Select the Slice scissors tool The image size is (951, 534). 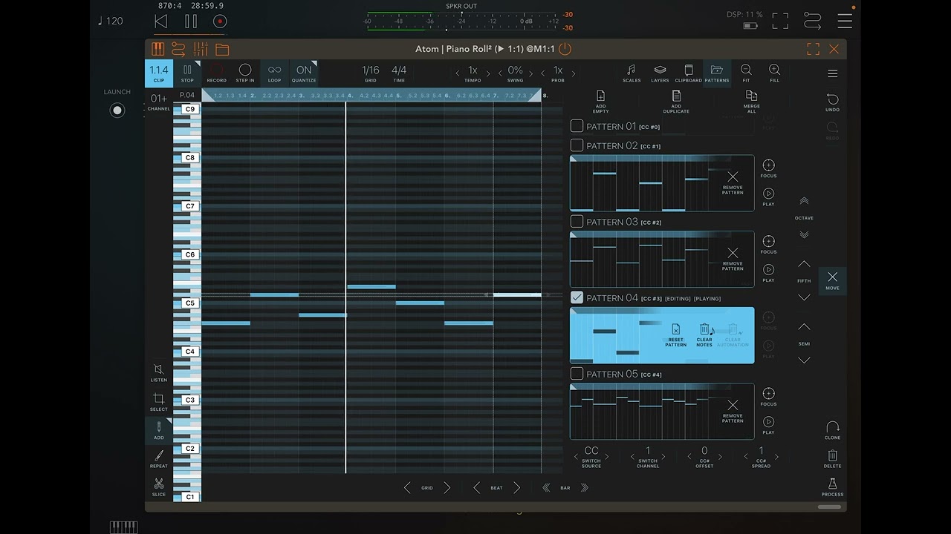click(159, 487)
